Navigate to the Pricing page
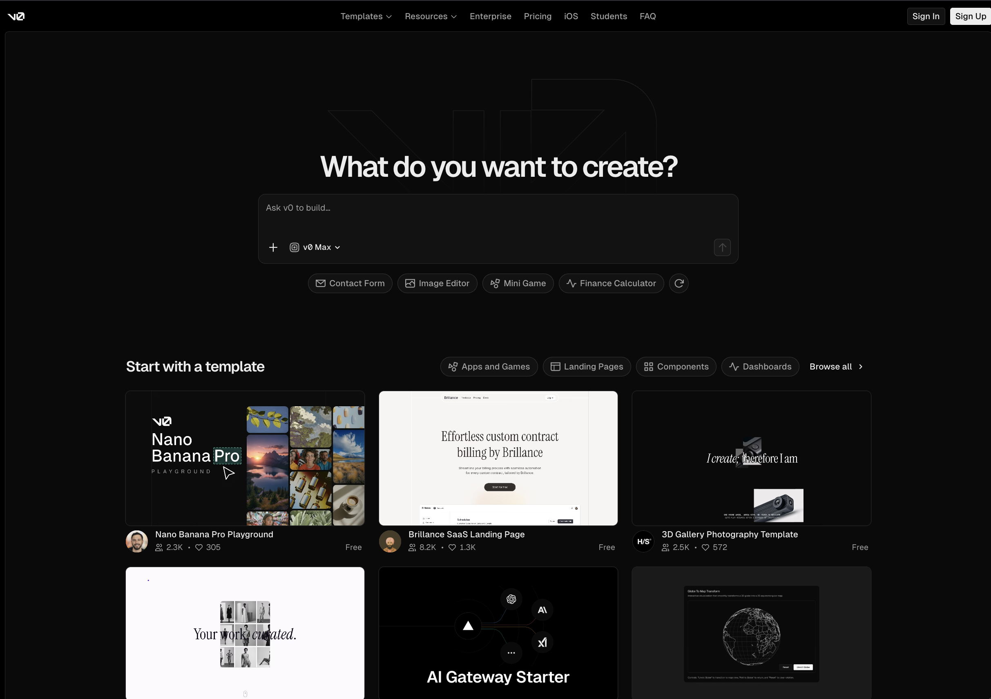 click(x=537, y=16)
